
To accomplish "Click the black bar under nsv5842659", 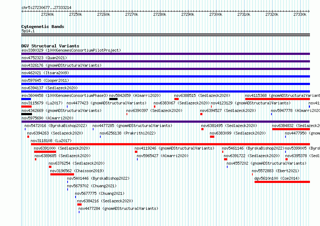I will click(x=113, y=99).
